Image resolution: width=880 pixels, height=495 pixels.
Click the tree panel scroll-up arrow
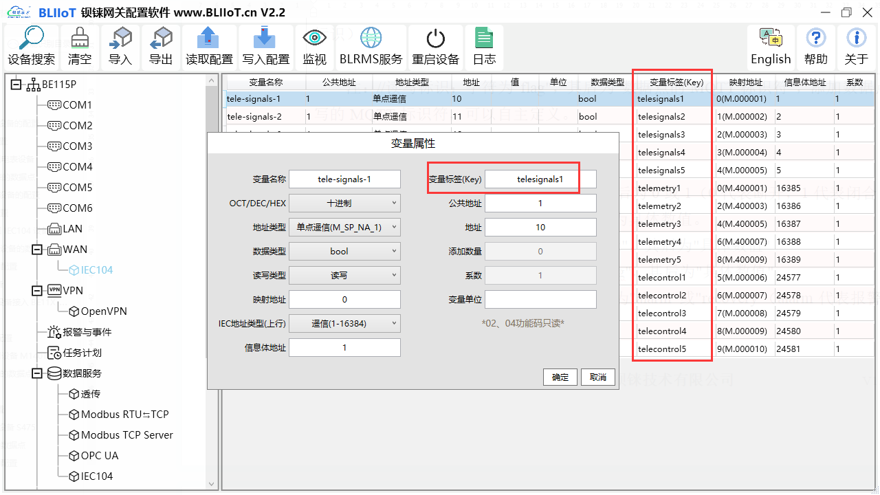point(212,81)
